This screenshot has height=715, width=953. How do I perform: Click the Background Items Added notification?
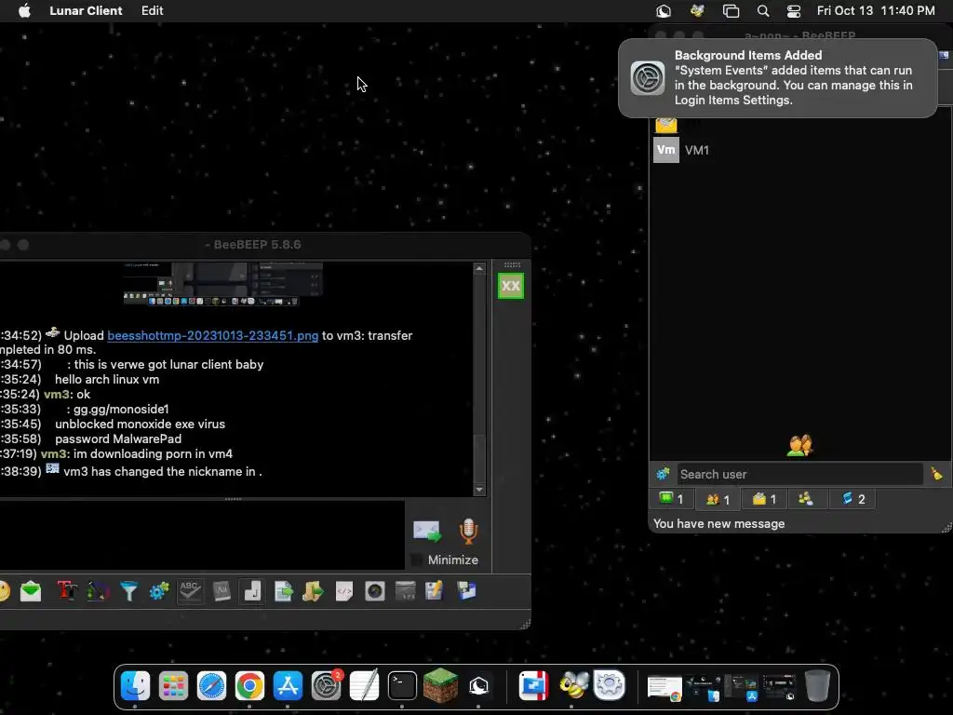tap(778, 78)
